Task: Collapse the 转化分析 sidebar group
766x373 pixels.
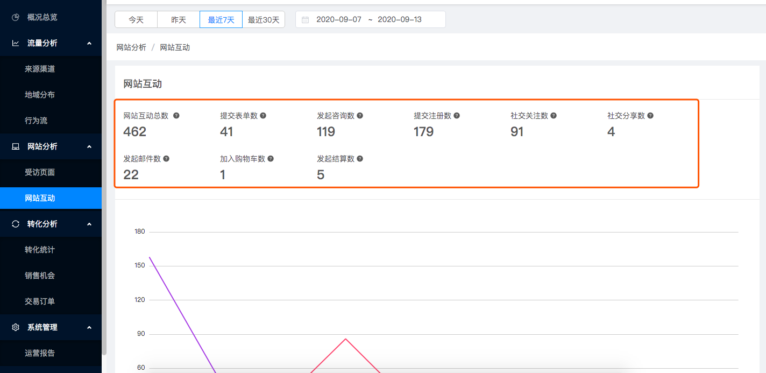Action: [89, 224]
